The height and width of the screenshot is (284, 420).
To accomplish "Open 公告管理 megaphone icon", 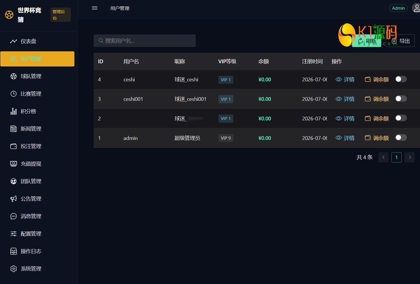I will pos(13,199).
